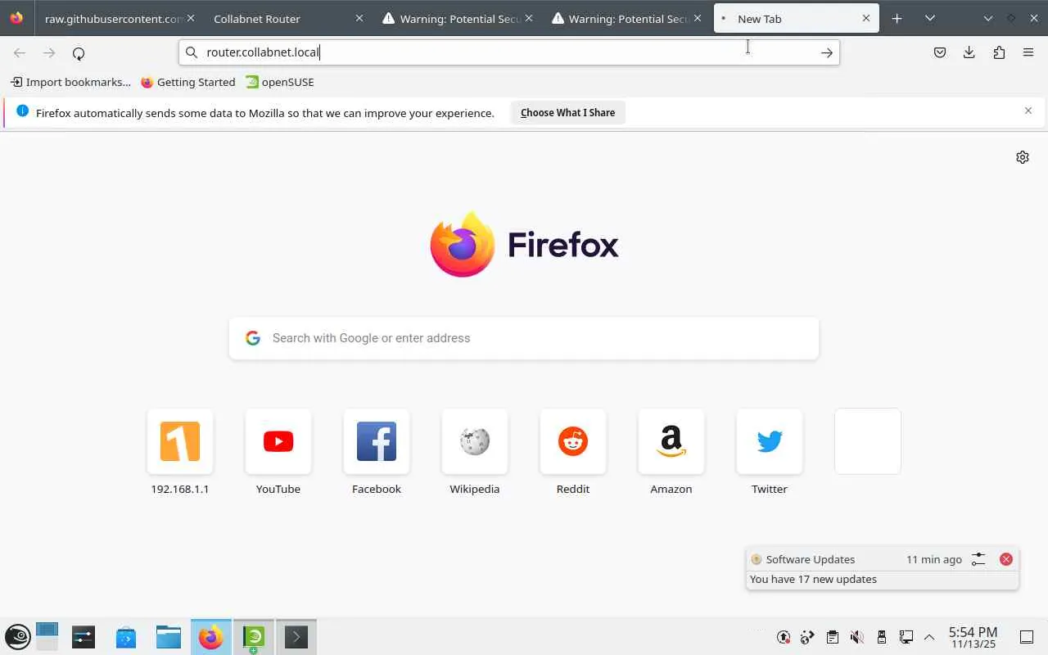Dismiss the Software Updates notification

[x=1006, y=559]
